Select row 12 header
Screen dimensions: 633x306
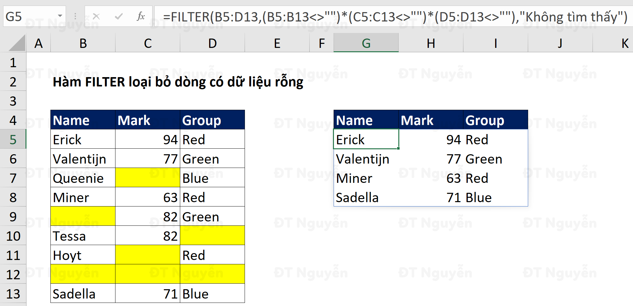[13, 275]
